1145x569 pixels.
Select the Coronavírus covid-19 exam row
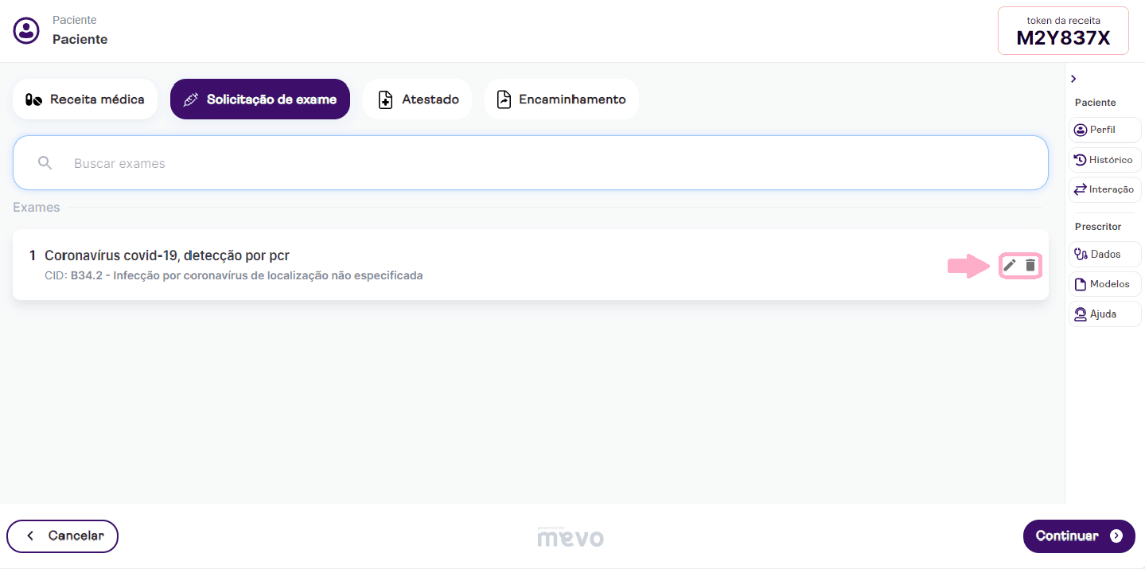(x=477, y=265)
